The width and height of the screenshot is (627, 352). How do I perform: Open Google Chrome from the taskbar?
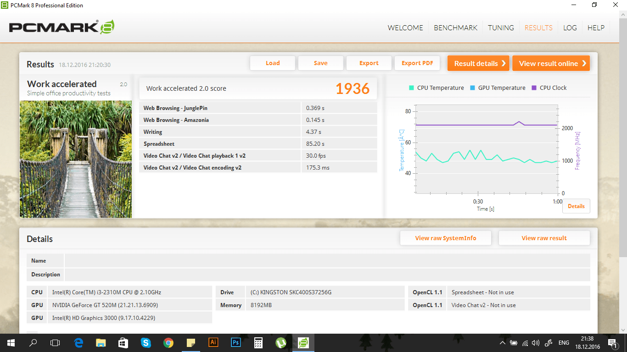tap(168, 342)
